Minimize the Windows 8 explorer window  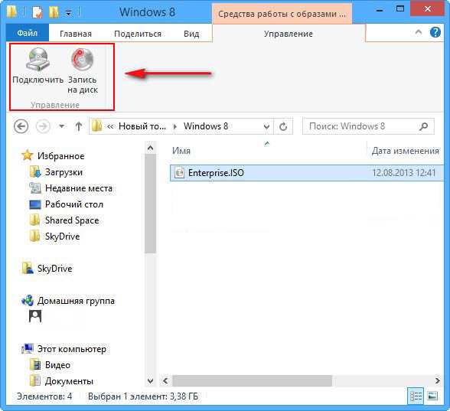[x=380, y=10]
